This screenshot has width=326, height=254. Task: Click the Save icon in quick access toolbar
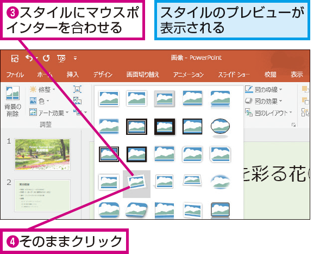coord(15,59)
